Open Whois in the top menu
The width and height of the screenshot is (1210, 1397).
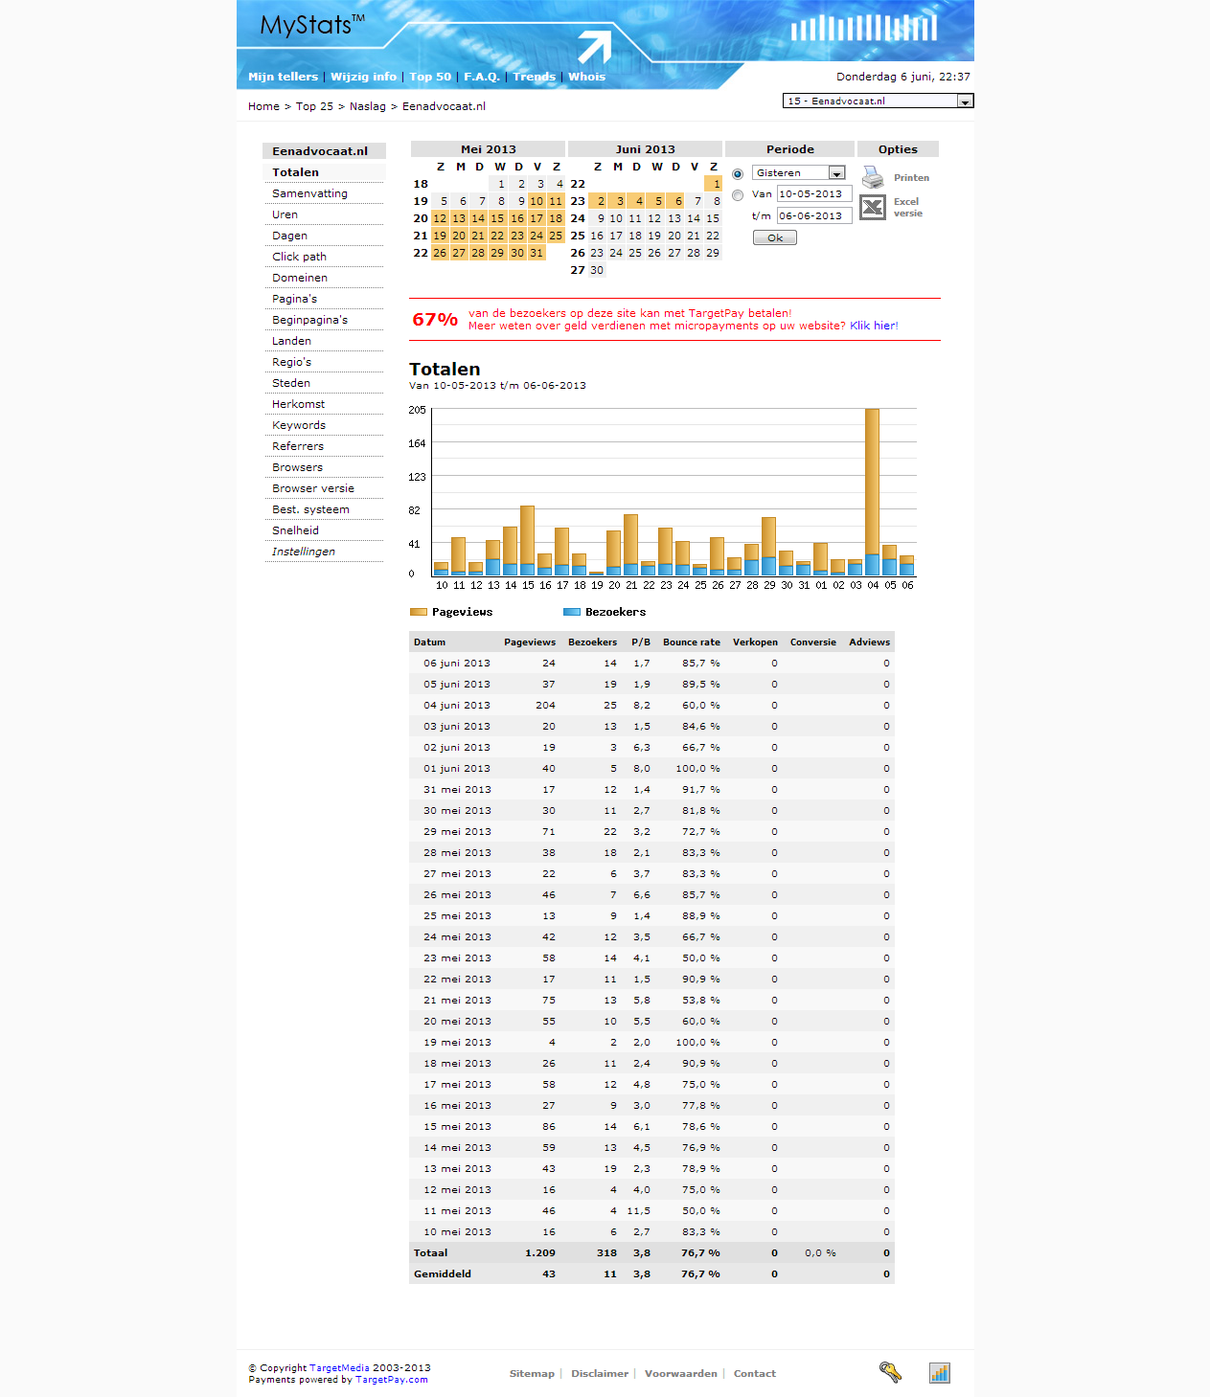pos(586,77)
